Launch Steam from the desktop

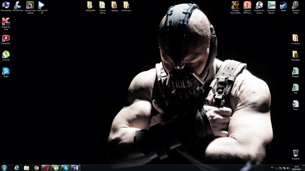tap(284, 5)
